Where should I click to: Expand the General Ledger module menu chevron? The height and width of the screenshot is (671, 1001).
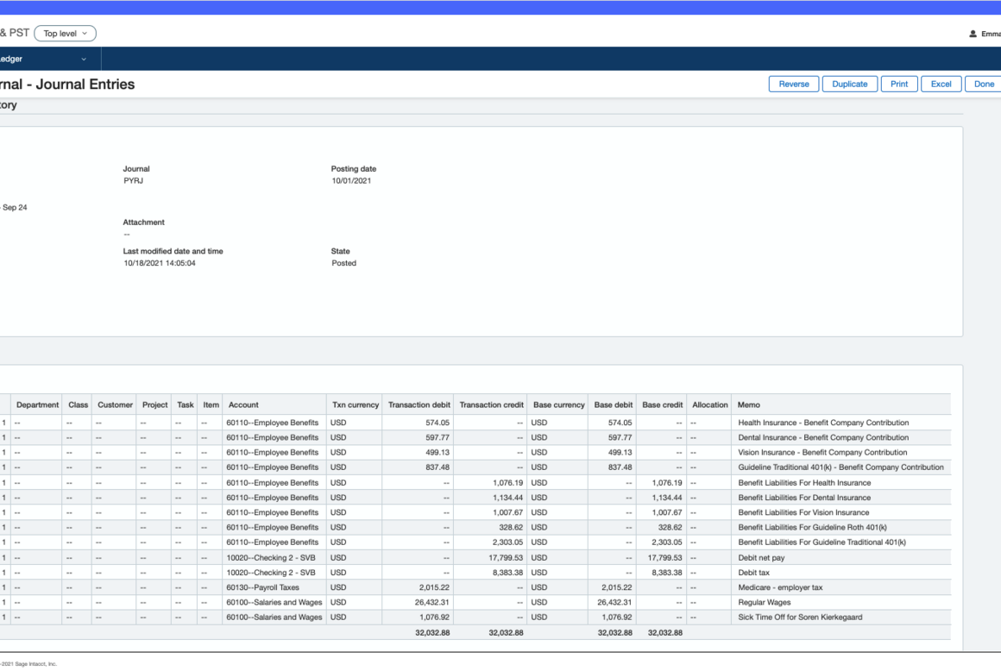[84, 60]
